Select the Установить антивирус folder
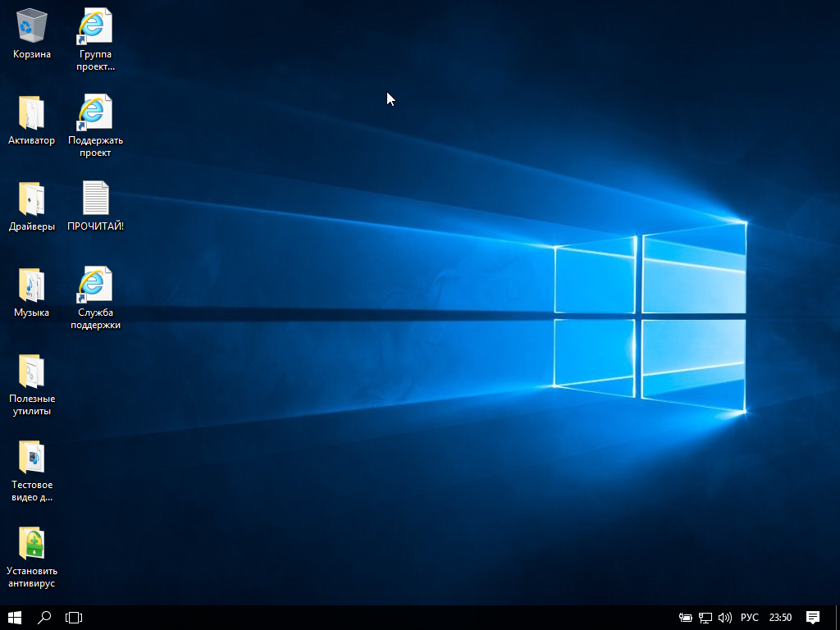The width and height of the screenshot is (840, 630). (x=32, y=557)
